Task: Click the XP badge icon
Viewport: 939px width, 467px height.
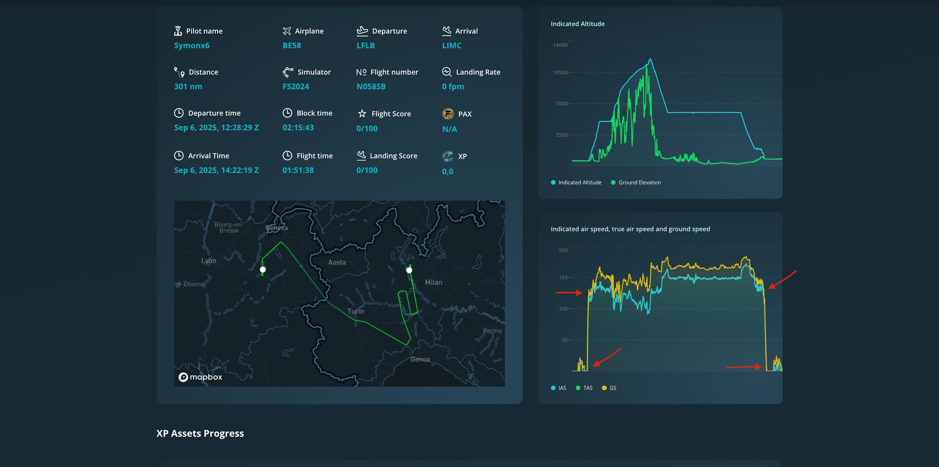Action: [x=447, y=156]
